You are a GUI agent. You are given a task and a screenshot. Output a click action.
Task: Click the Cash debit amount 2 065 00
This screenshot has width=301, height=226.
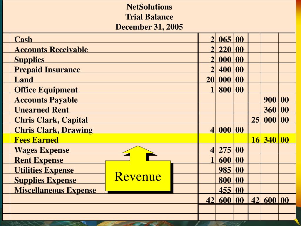coord(227,40)
